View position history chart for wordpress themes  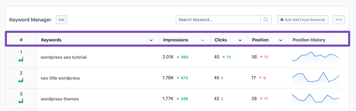coord(316,98)
